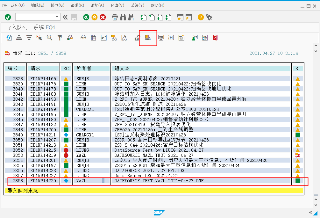
Task: Select the lock request icon
Action: tap(137, 38)
